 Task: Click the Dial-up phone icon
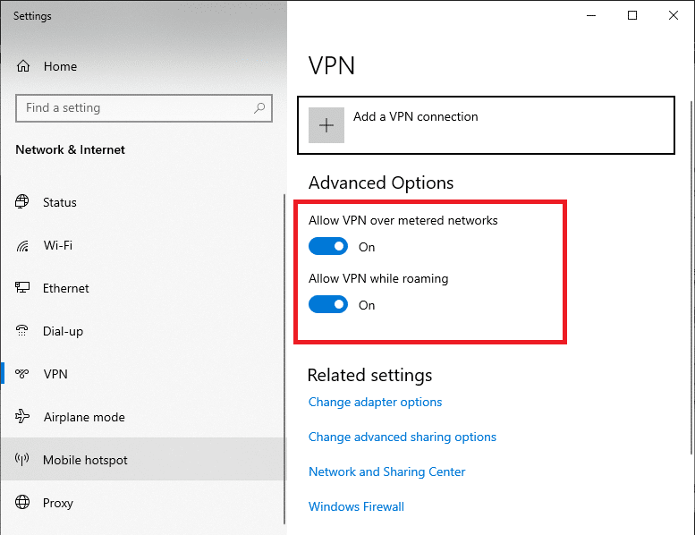(21, 331)
